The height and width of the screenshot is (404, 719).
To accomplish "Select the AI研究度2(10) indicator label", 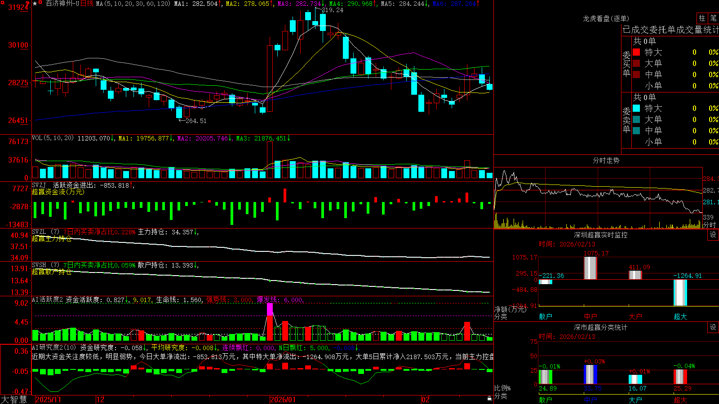I will pos(54,347).
